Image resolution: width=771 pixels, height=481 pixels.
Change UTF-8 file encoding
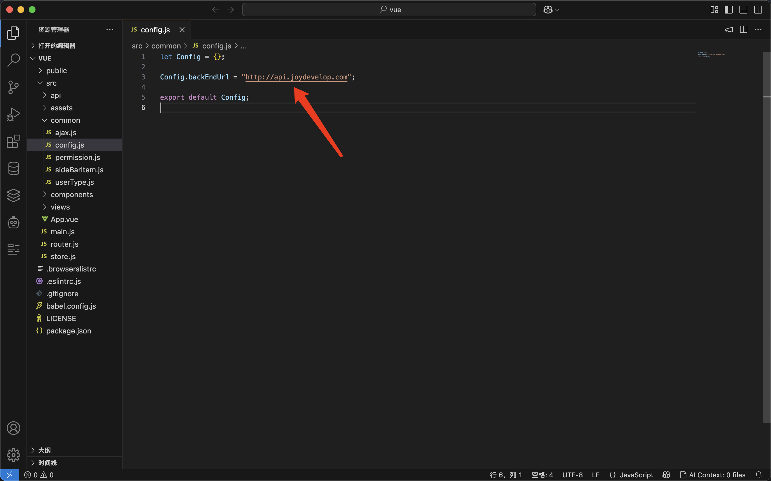tap(572, 475)
